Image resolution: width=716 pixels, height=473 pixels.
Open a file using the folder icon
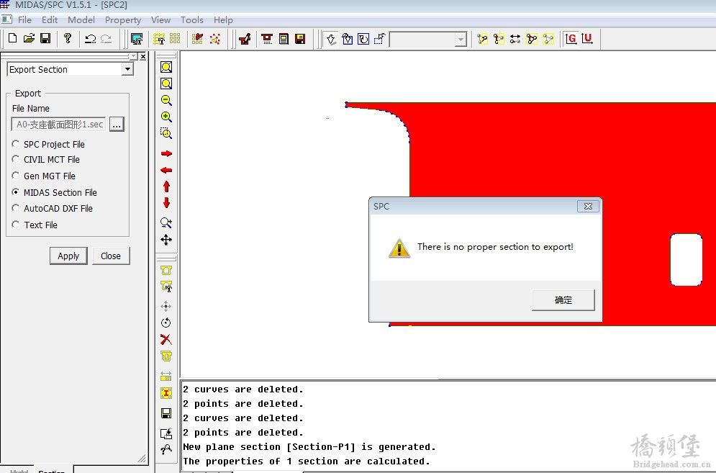(29, 39)
